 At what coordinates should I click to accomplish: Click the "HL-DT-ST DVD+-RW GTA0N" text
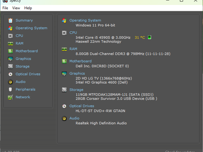pos(100,111)
